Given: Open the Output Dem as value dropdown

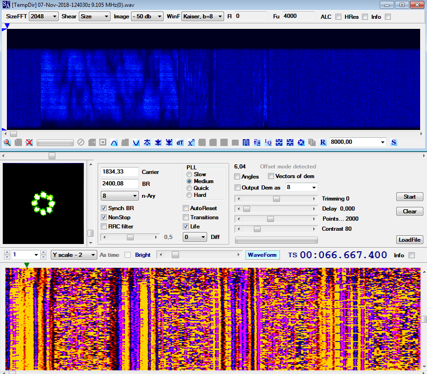Looking at the screenshot, I should 301,187.
